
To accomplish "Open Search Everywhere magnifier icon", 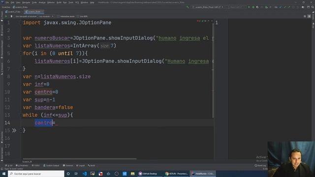I will tap(313, 7).
